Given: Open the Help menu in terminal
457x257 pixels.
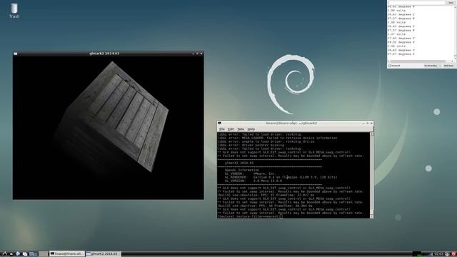Looking at the screenshot, I should (251, 128).
